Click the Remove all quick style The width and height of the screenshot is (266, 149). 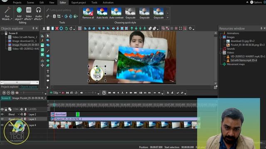click(x=88, y=13)
